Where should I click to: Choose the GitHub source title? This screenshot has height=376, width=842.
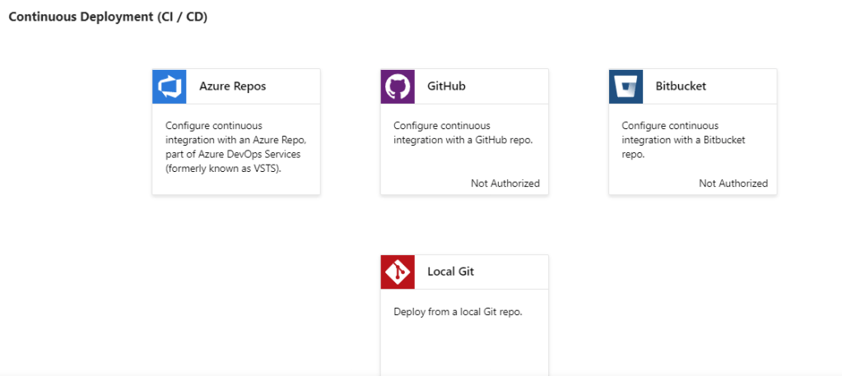(446, 86)
